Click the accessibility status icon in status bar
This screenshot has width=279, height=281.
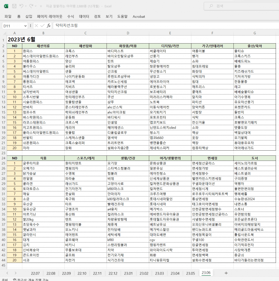[15, 280]
